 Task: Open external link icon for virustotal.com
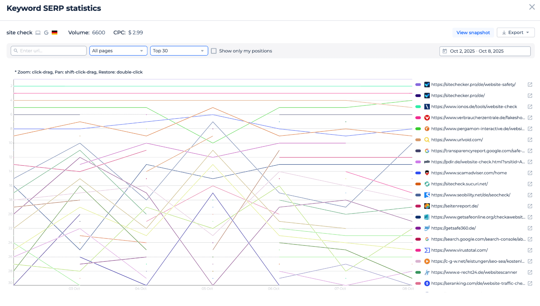[530, 250]
